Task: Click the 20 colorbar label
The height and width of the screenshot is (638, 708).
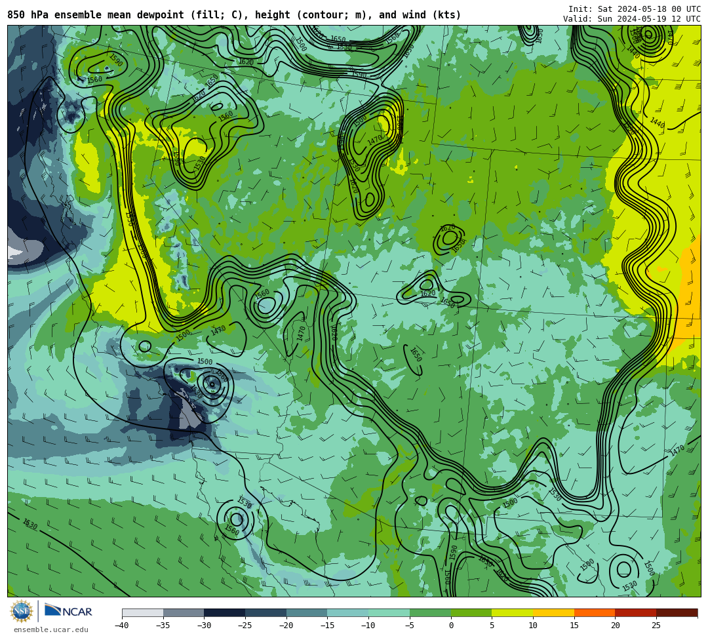Action: click(x=616, y=626)
